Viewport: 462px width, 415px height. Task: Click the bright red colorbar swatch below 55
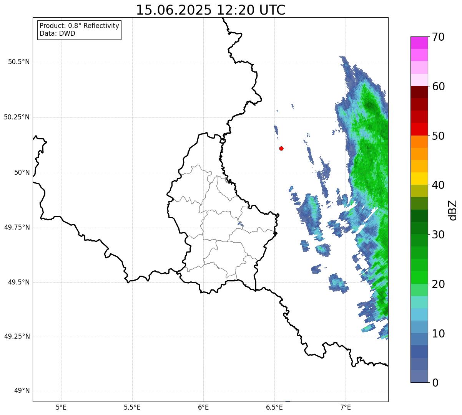click(419, 129)
